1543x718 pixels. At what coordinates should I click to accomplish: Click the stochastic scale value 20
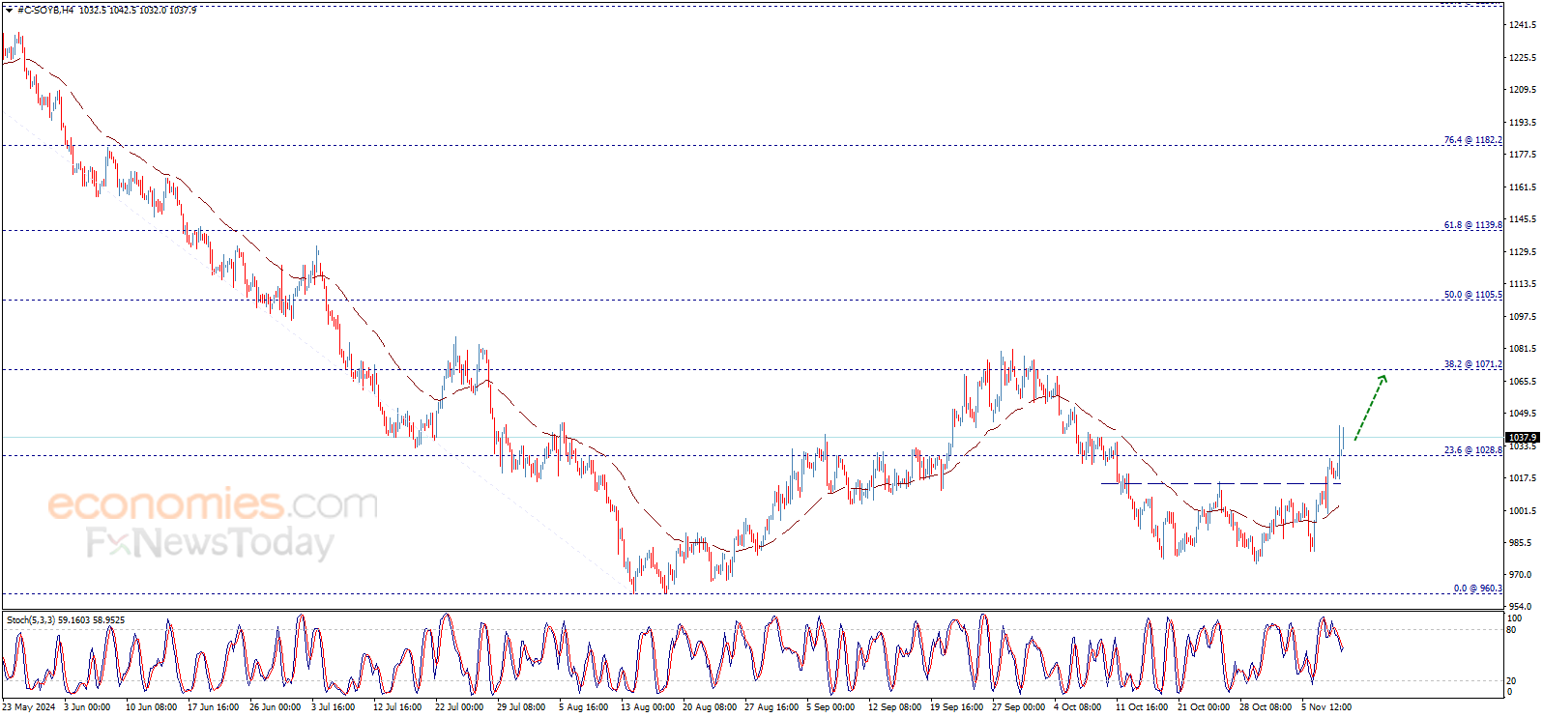(1512, 681)
